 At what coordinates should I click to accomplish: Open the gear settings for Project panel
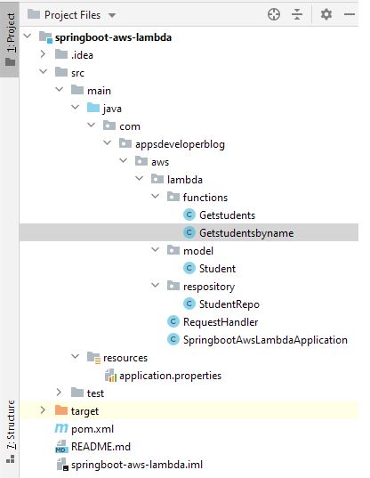(x=326, y=14)
